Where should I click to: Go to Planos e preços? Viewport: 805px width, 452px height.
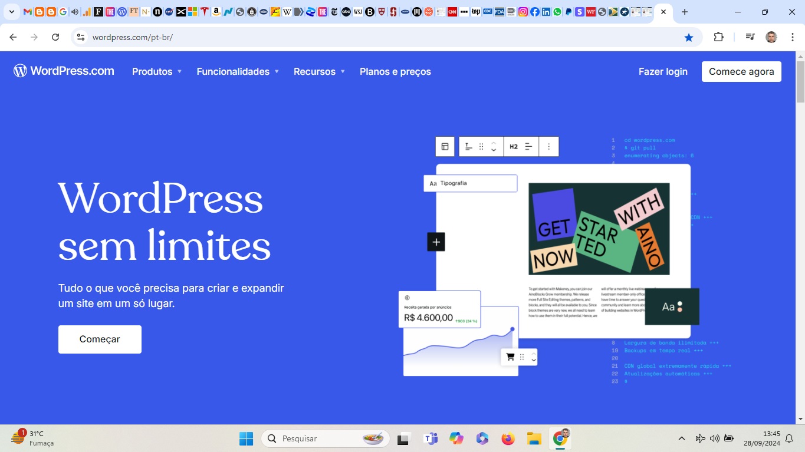click(x=395, y=72)
